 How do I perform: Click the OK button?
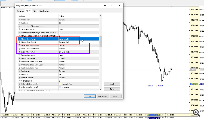point(90,96)
